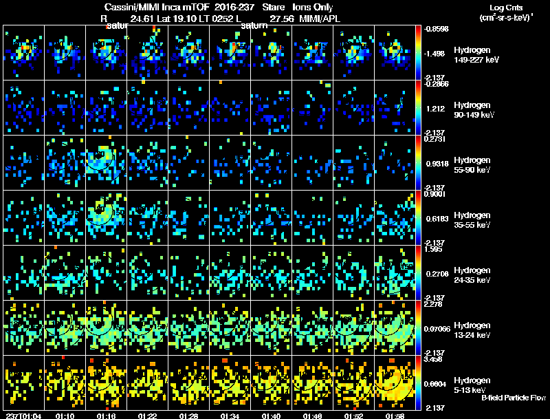Click the '01:58' time axis label

[x=395, y=416]
